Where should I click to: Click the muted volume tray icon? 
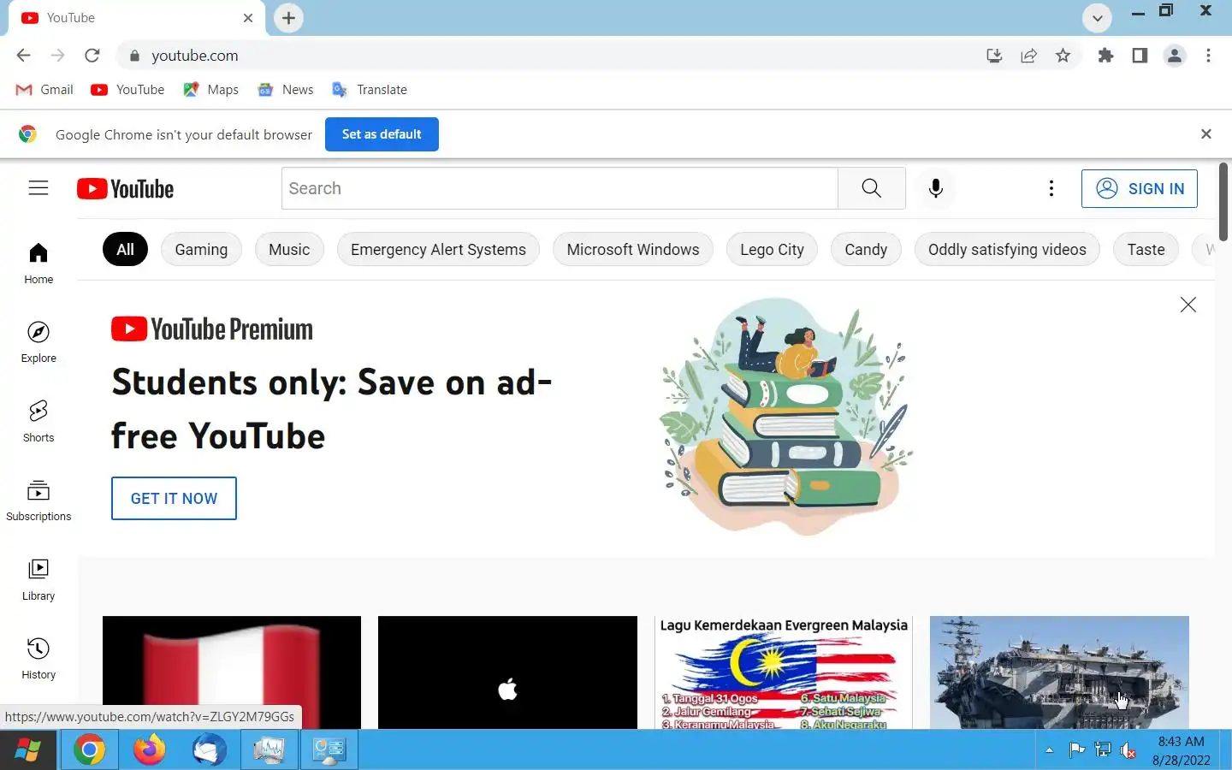click(1128, 750)
